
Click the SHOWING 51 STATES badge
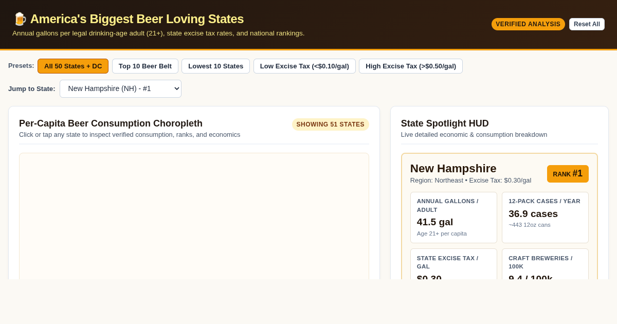click(331, 124)
